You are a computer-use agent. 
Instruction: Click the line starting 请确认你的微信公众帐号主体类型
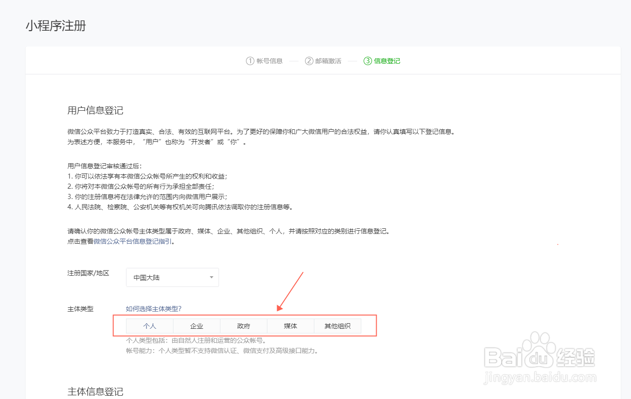(228, 231)
